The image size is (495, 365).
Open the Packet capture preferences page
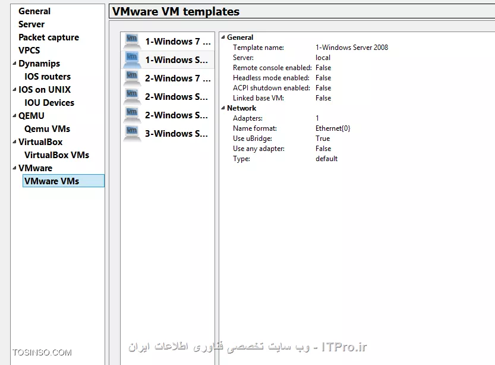[x=49, y=37]
